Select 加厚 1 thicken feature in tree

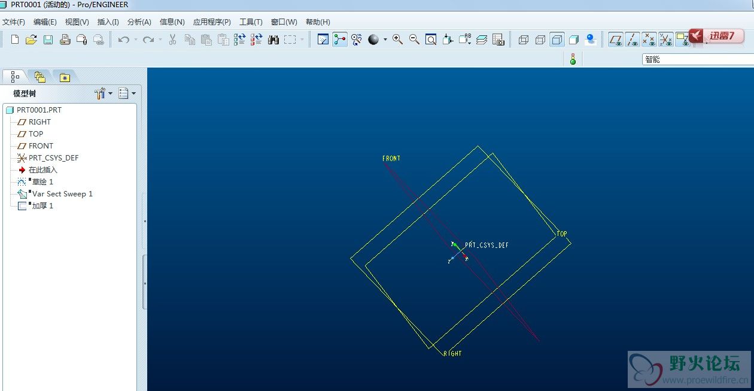35,206
